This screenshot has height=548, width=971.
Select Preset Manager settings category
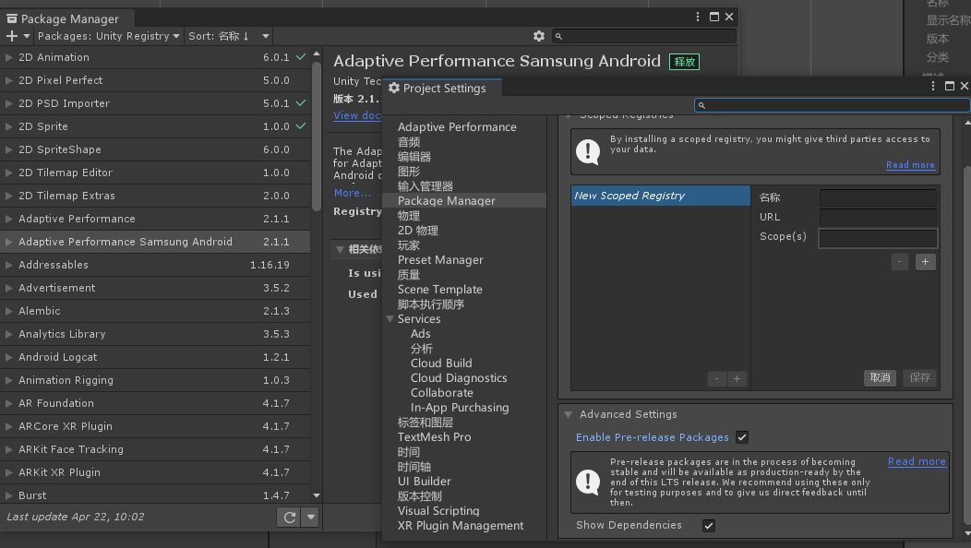[x=440, y=260]
